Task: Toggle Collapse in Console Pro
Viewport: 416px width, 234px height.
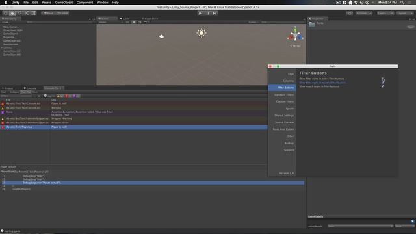Action: [14, 92]
